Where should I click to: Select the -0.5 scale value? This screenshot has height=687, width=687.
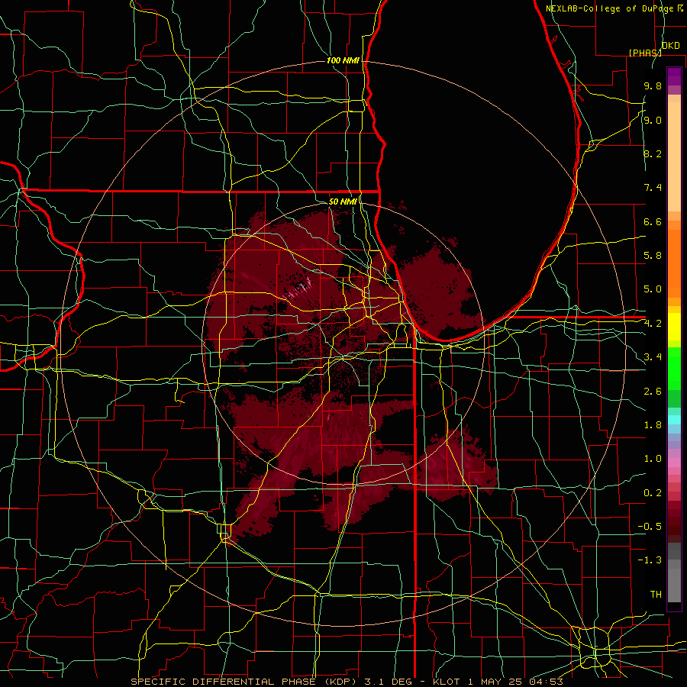tap(650, 527)
